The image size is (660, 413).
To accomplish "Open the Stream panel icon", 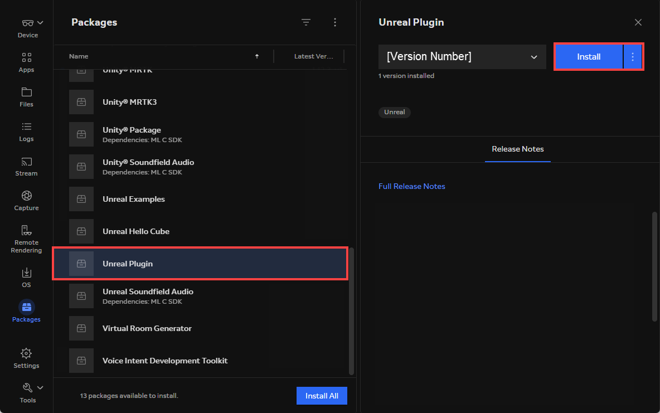I will coord(26,166).
